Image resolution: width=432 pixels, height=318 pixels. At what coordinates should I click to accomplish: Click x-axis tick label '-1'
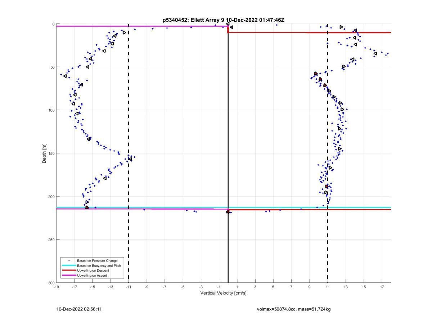tap(219, 287)
